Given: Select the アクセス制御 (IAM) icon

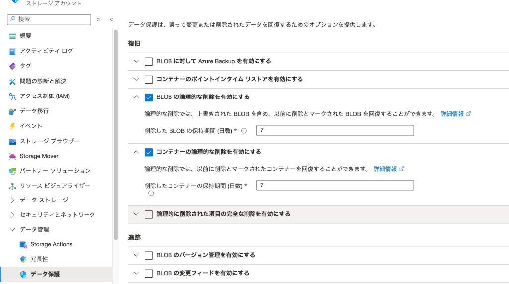Looking at the screenshot, I should click(12, 96).
